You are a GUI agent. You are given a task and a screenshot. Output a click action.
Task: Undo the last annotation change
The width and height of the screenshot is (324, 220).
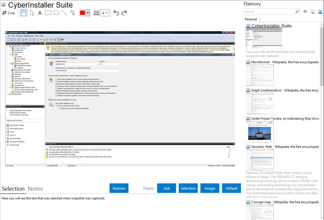116,13
